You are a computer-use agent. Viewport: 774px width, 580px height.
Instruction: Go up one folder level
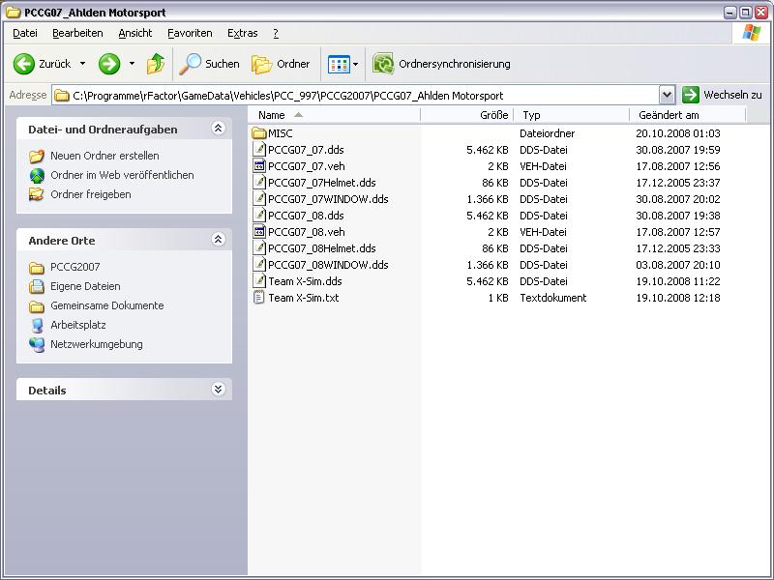tap(156, 64)
